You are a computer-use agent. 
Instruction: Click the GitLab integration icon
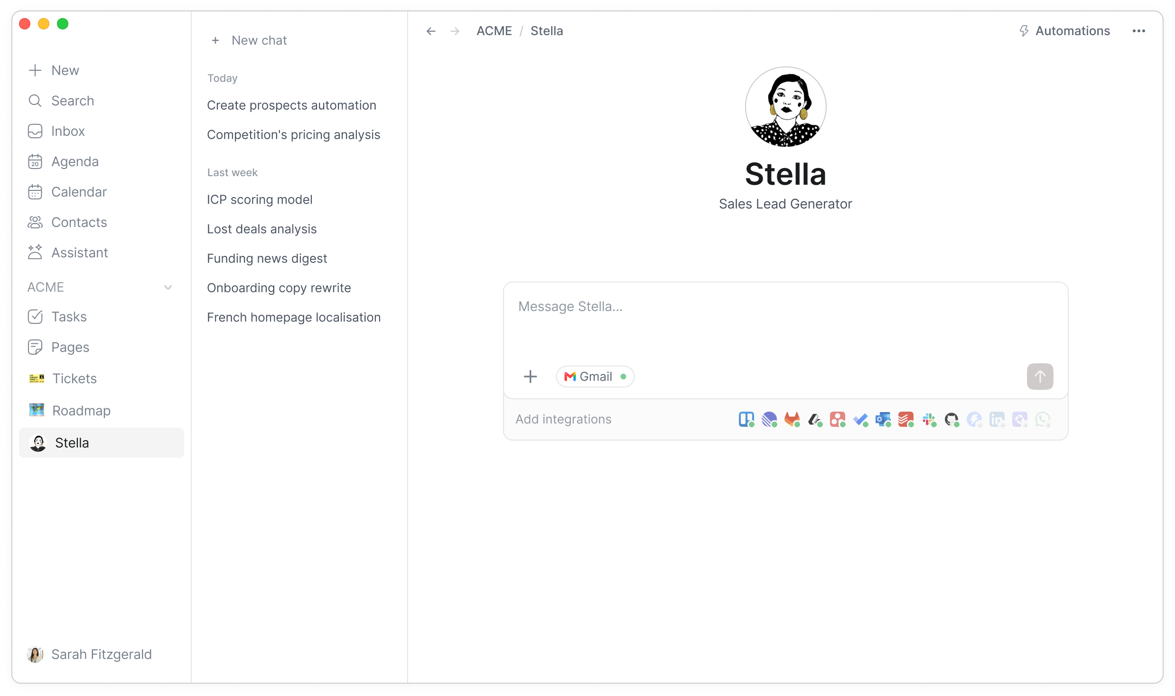tap(792, 419)
